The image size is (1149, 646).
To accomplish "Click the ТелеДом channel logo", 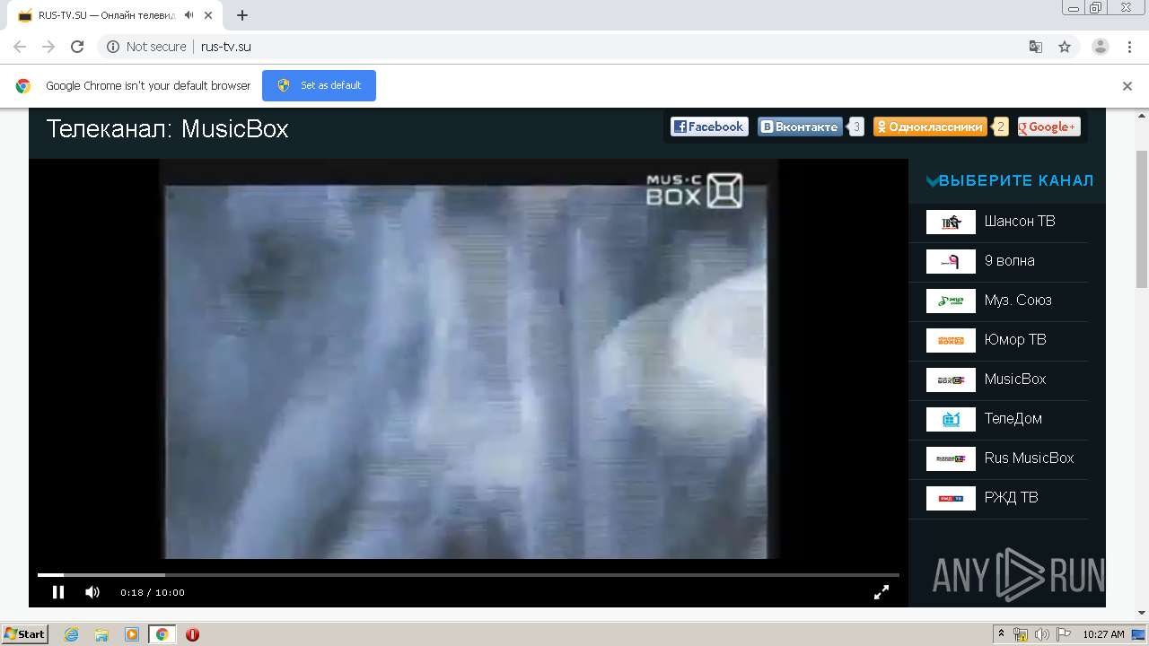I will click(951, 419).
